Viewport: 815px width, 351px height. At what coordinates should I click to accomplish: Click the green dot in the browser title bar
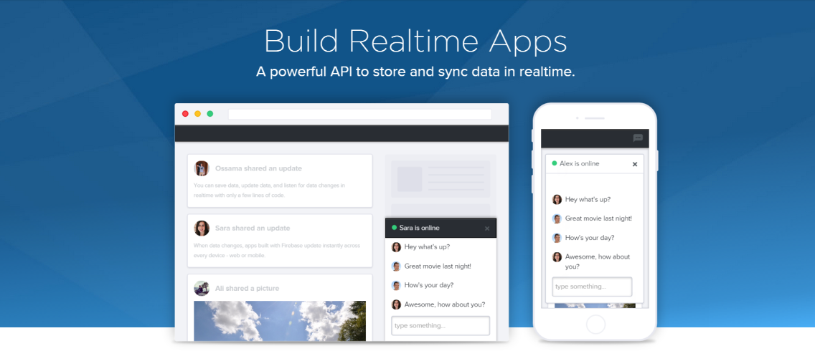(209, 114)
